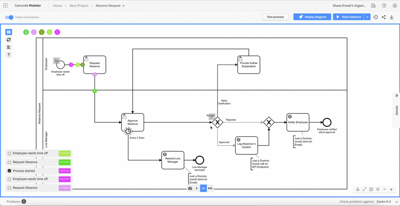The width and height of the screenshot is (400, 206).
Task: Pause the token simulation
Action: tap(9, 32)
